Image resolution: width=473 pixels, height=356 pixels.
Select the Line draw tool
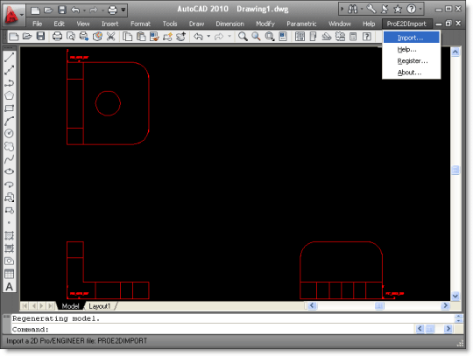[10, 57]
